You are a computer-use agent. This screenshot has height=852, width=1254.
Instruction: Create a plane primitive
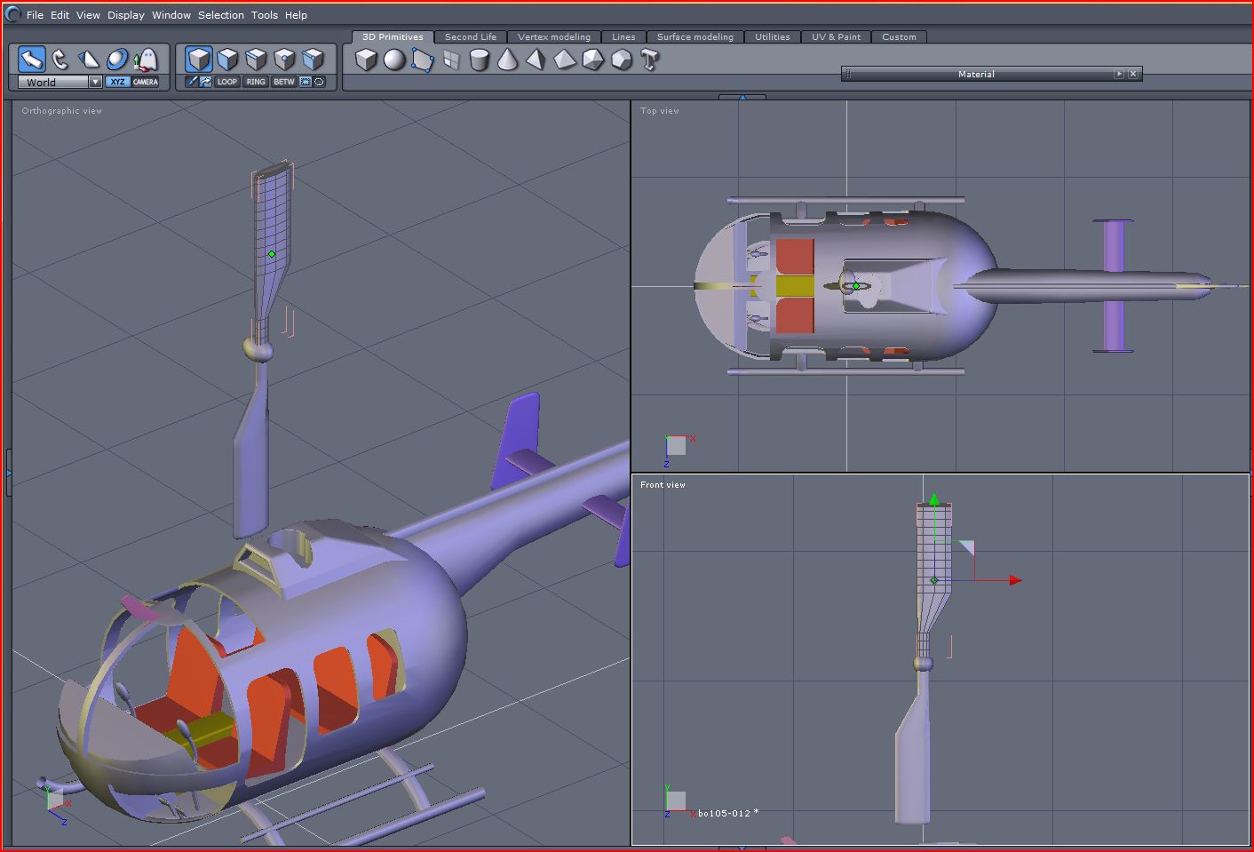pos(423,60)
